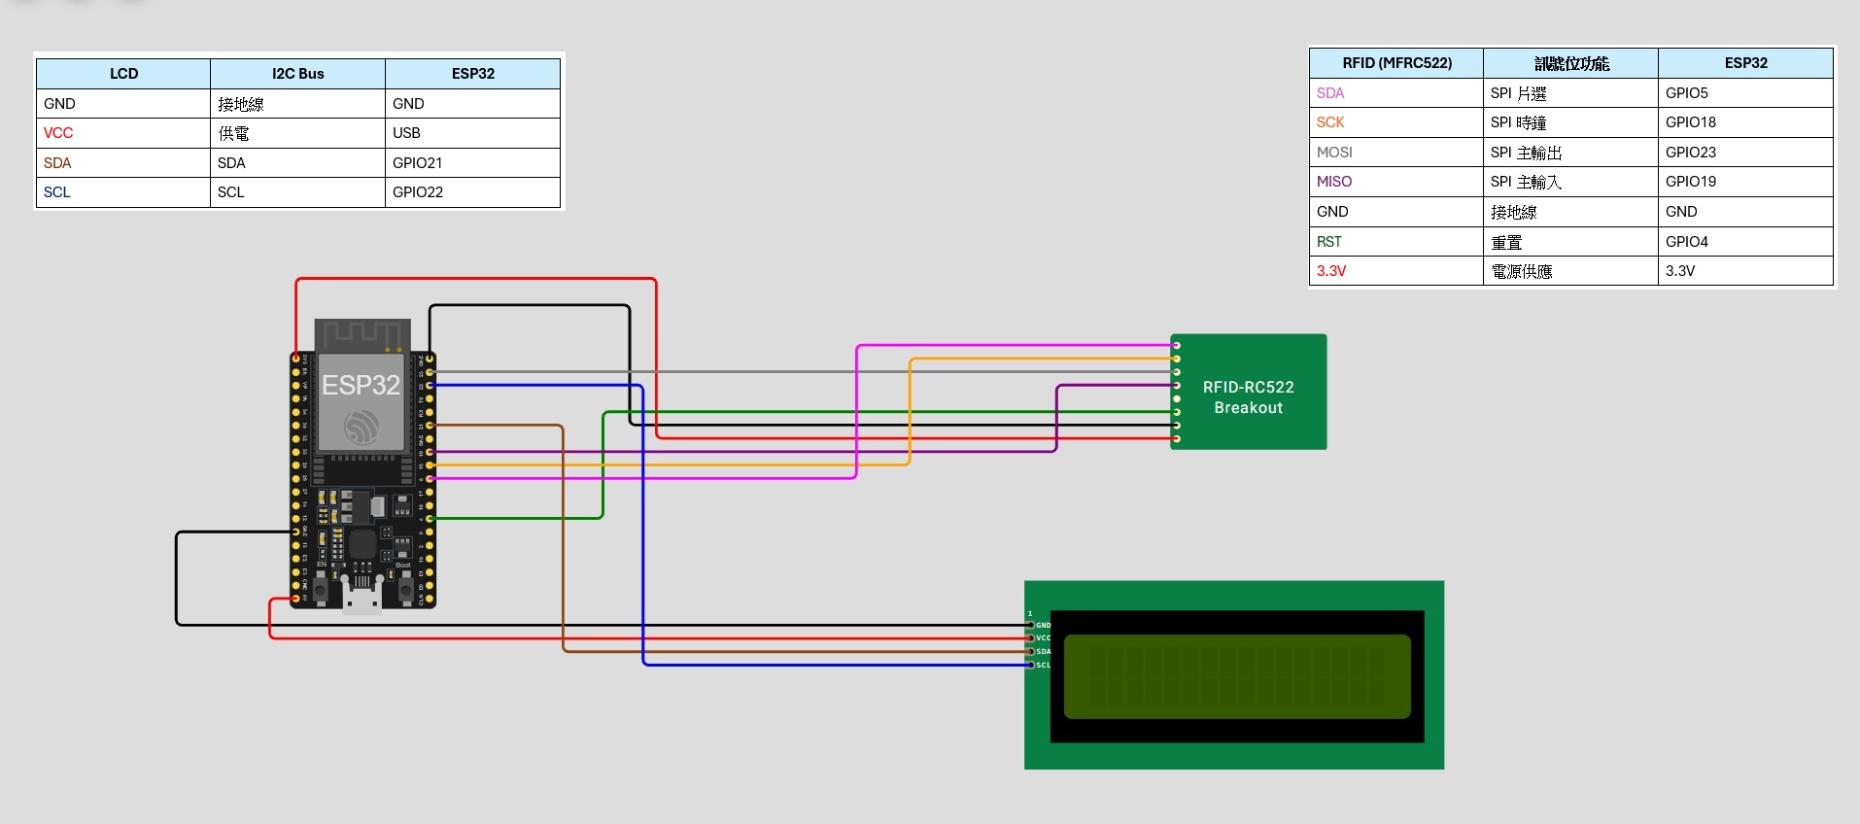This screenshot has width=1860, height=824.
Task: Click the GPIO19 cell
Action: [1745, 182]
